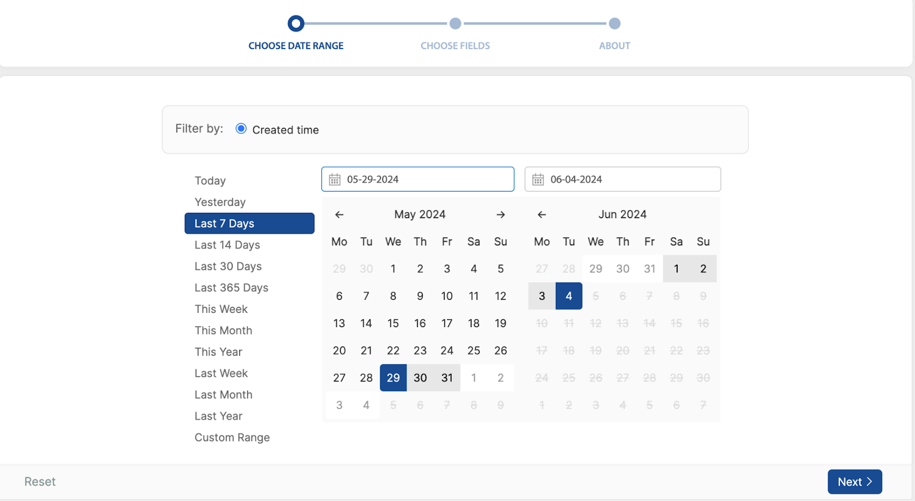Viewport: 915px width, 501px height.
Task: Pick May 26 in the May calendar
Action: click(x=501, y=351)
